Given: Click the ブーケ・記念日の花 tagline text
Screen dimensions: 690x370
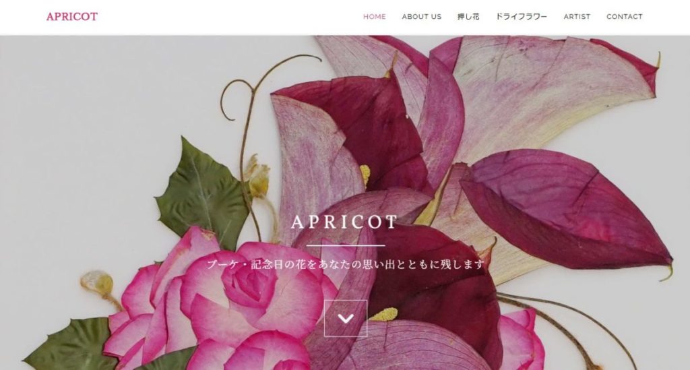Looking at the screenshot, I should (346, 264).
